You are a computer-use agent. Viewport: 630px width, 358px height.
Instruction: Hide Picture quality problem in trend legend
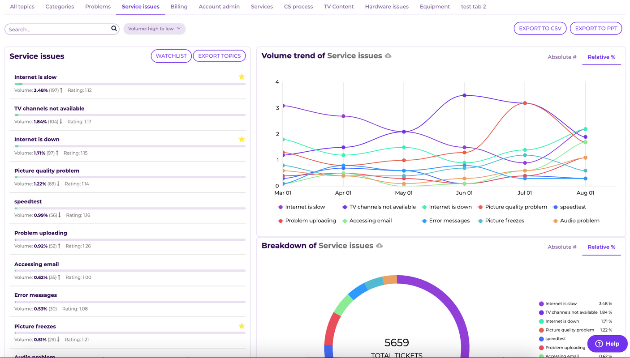tap(512, 207)
